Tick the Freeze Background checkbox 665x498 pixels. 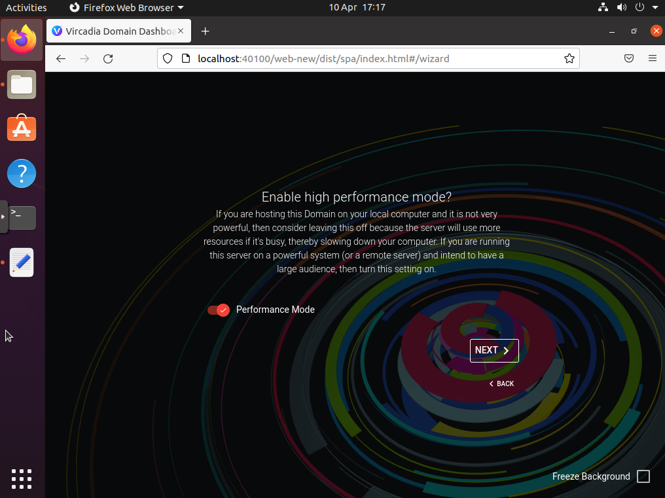(643, 476)
